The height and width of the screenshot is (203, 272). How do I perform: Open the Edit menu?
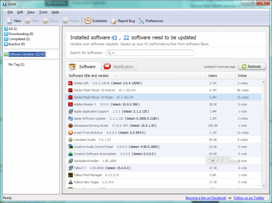20,12
